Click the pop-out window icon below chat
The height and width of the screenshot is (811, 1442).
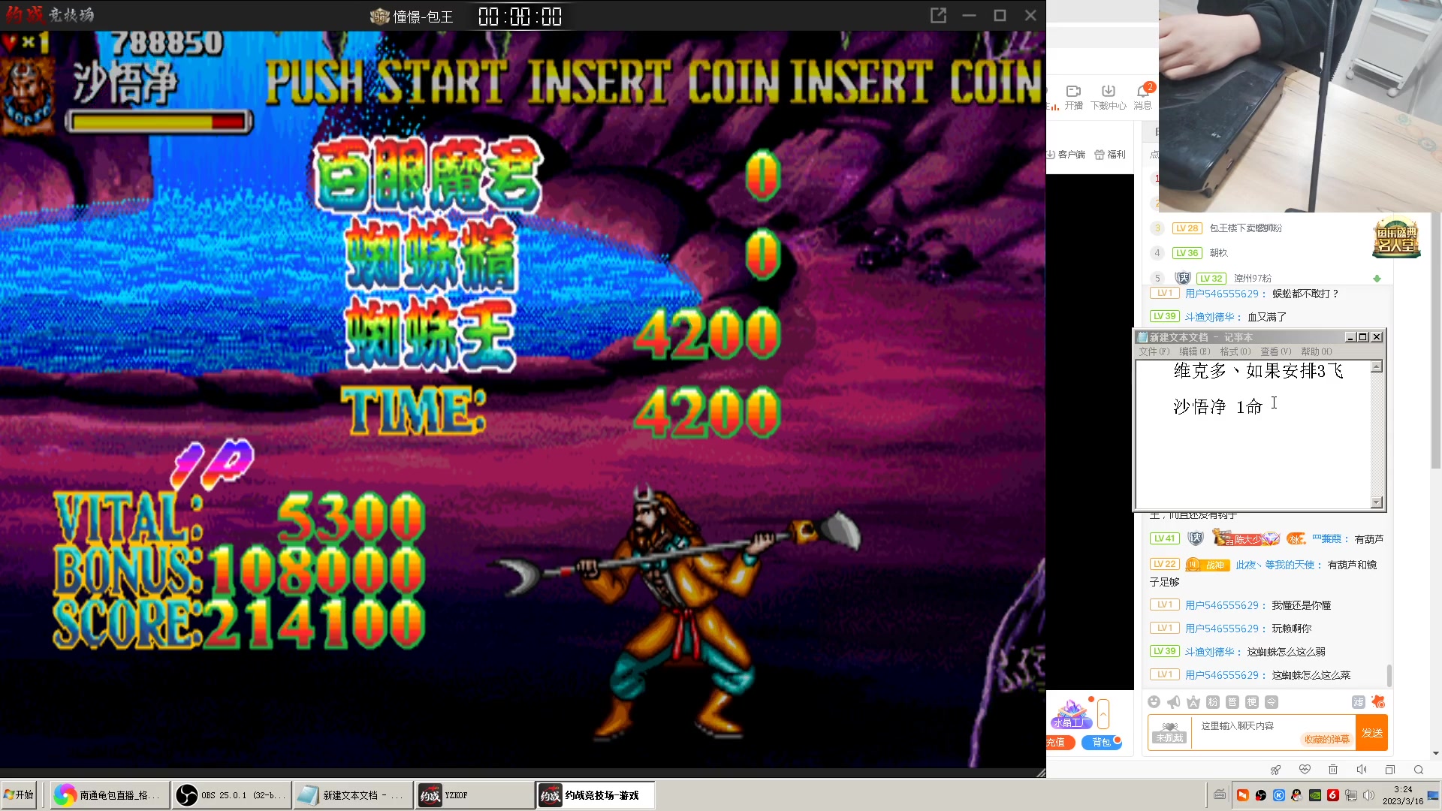[x=1390, y=770]
